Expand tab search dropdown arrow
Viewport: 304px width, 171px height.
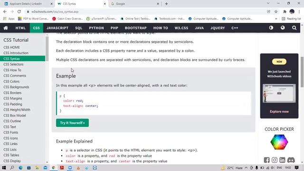pyautogui.click(x=268, y=3)
